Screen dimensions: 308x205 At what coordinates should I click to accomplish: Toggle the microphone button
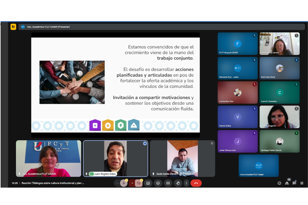click(x=123, y=183)
